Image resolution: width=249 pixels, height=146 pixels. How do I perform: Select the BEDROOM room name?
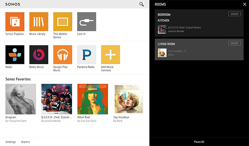[x=164, y=14]
